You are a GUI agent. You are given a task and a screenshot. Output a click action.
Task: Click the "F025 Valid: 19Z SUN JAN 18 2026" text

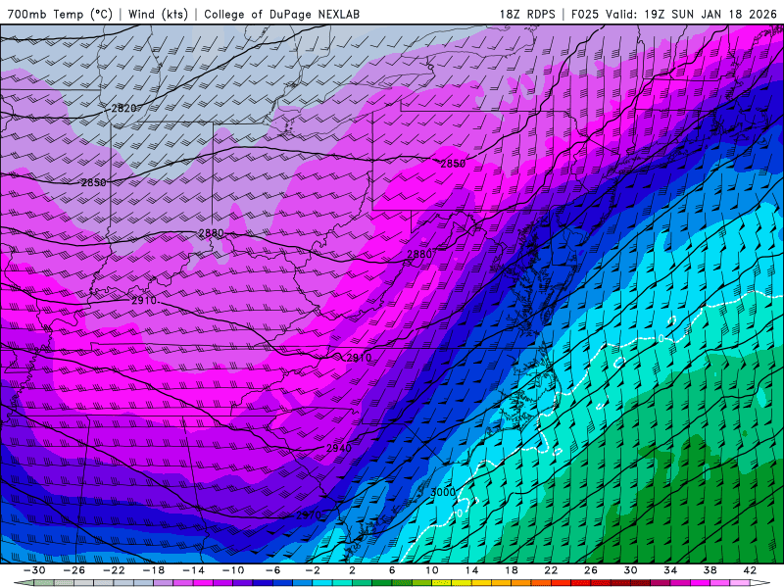[x=673, y=14]
